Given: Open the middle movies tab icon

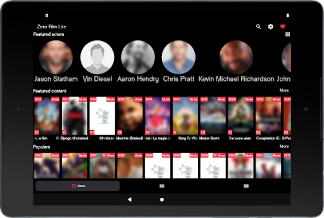Looking at the screenshot, I should (162, 186).
